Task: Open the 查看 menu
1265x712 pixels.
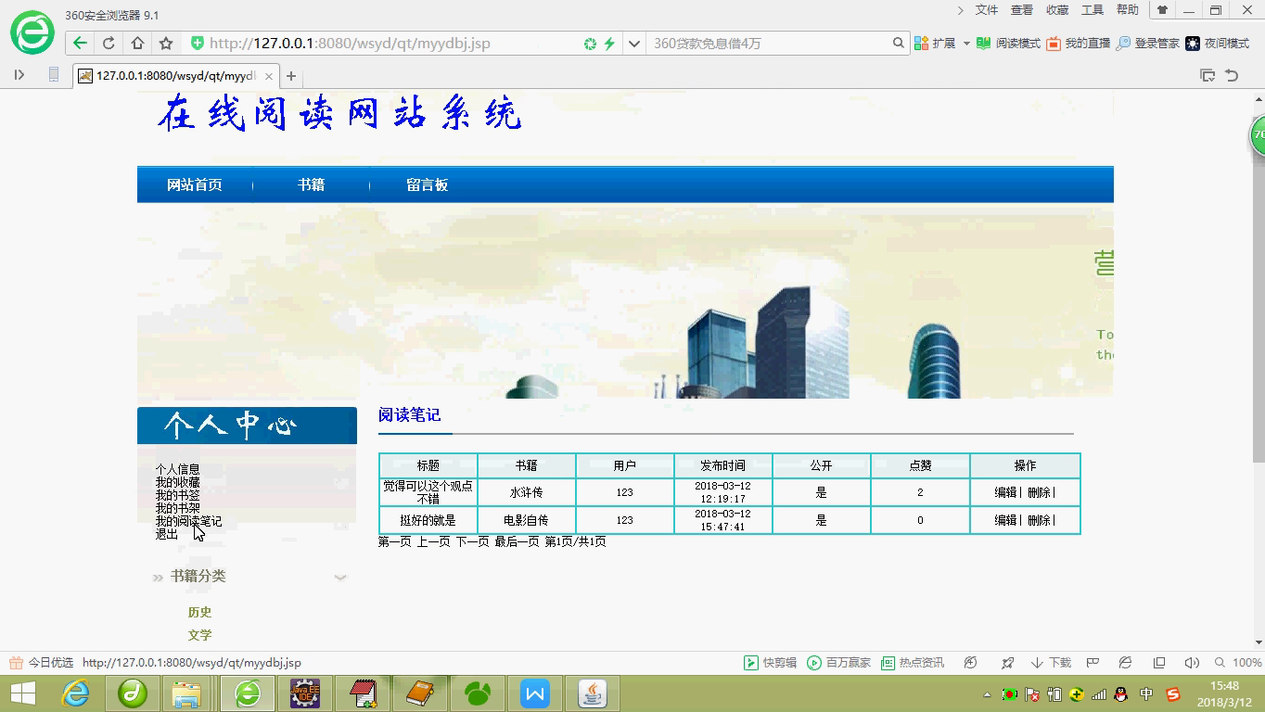Action: click(x=1022, y=10)
